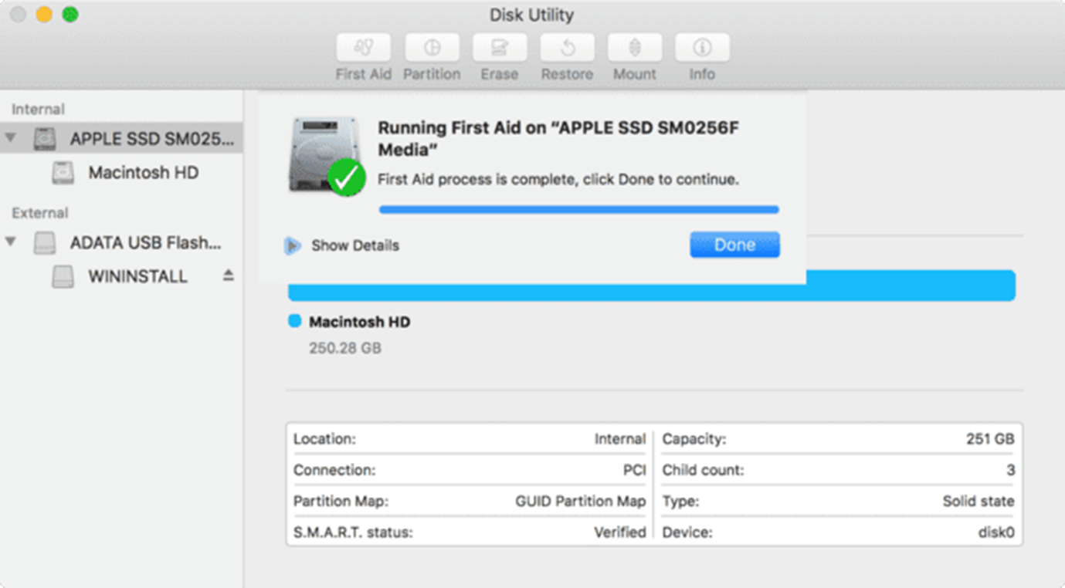Click the Mount toolbar icon

coord(634,48)
